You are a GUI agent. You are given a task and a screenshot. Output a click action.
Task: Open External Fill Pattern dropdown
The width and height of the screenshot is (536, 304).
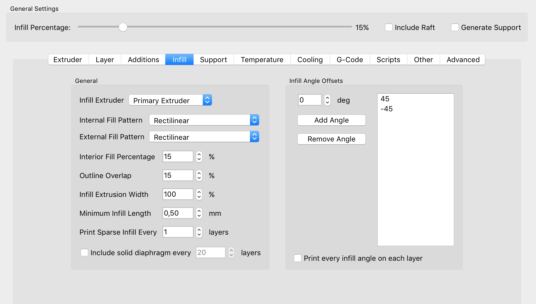click(204, 137)
